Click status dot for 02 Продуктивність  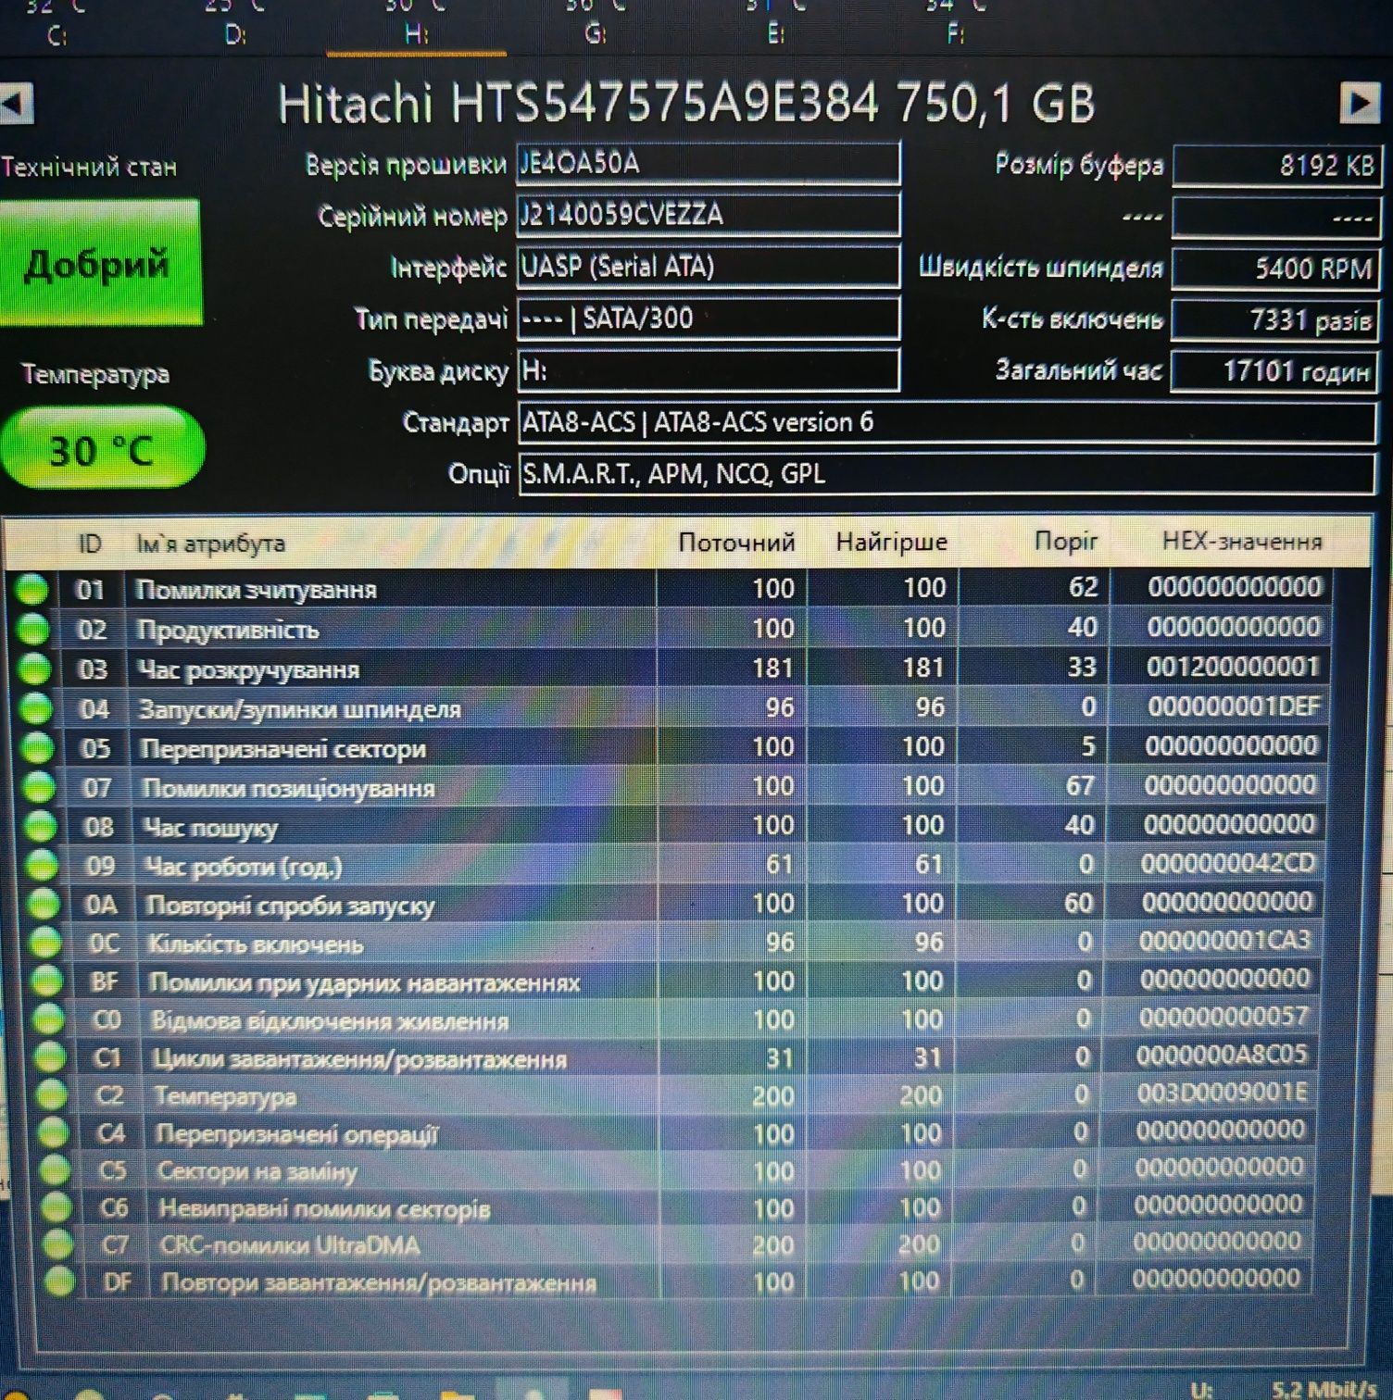click(x=33, y=630)
